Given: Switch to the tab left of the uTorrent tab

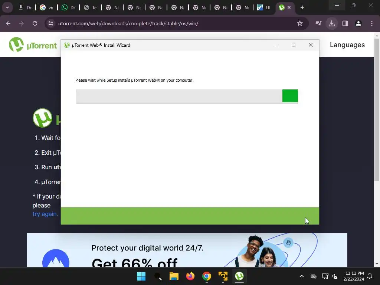Looking at the screenshot, I should pyautogui.click(x=264, y=8).
